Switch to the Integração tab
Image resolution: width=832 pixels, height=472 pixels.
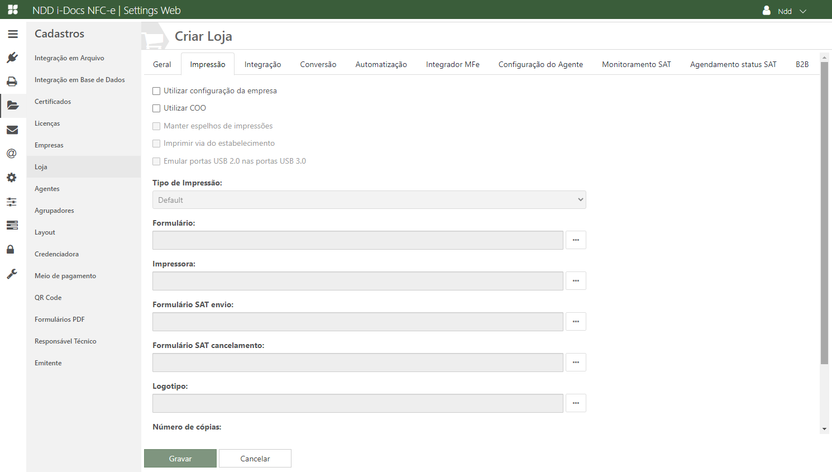click(262, 65)
